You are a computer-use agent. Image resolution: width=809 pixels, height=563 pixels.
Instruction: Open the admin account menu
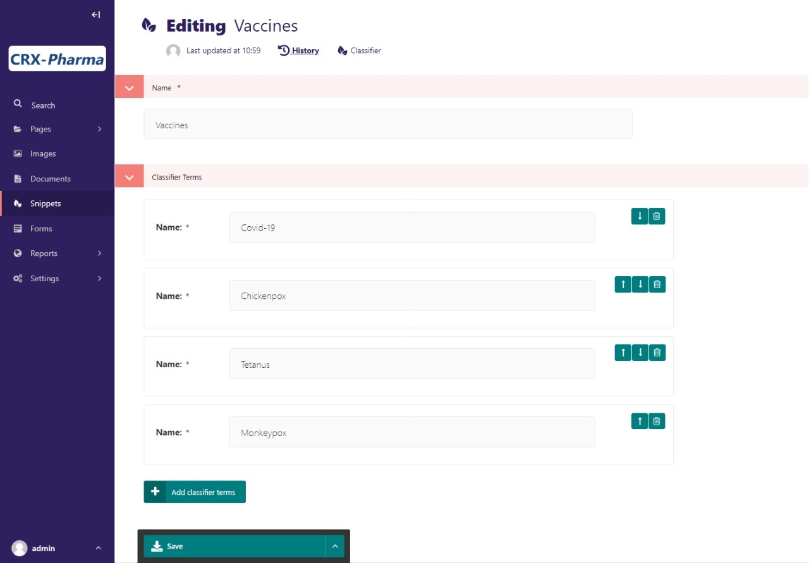coord(57,548)
